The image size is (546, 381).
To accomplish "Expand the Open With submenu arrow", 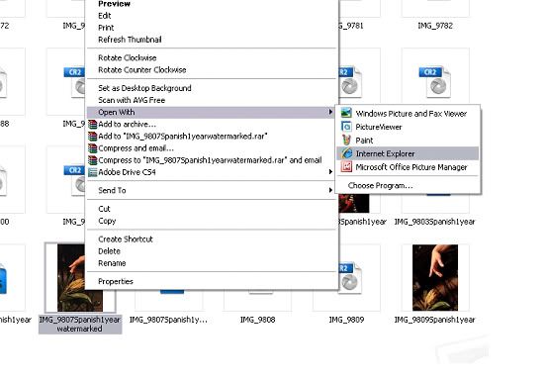I will 330,112.
